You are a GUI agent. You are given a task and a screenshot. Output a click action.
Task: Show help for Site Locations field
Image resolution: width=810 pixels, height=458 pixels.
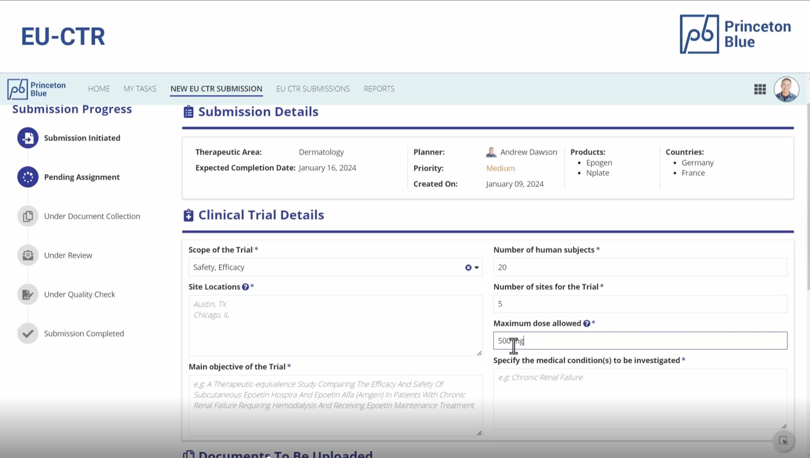tap(245, 287)
